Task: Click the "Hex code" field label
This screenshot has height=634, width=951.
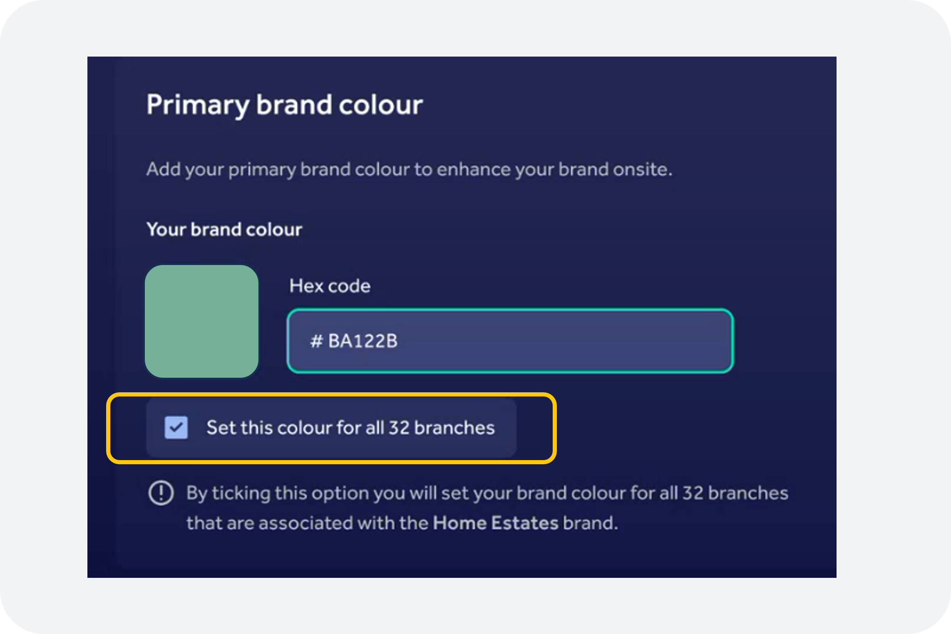Action: coord(329,286)
